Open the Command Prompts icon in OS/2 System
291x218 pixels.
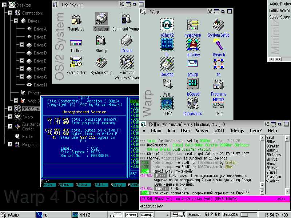click(127, 19)
